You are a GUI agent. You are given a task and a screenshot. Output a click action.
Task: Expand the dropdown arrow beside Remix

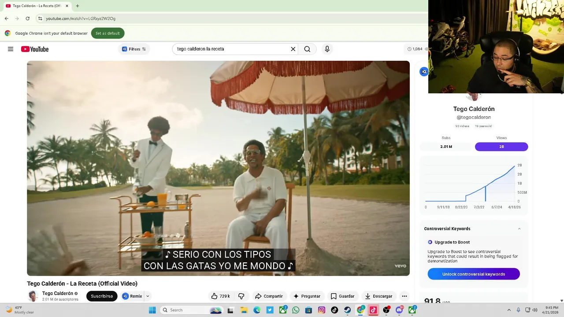pos(148,296)
